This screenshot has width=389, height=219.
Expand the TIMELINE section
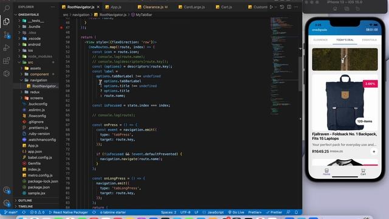coord(26,206)
